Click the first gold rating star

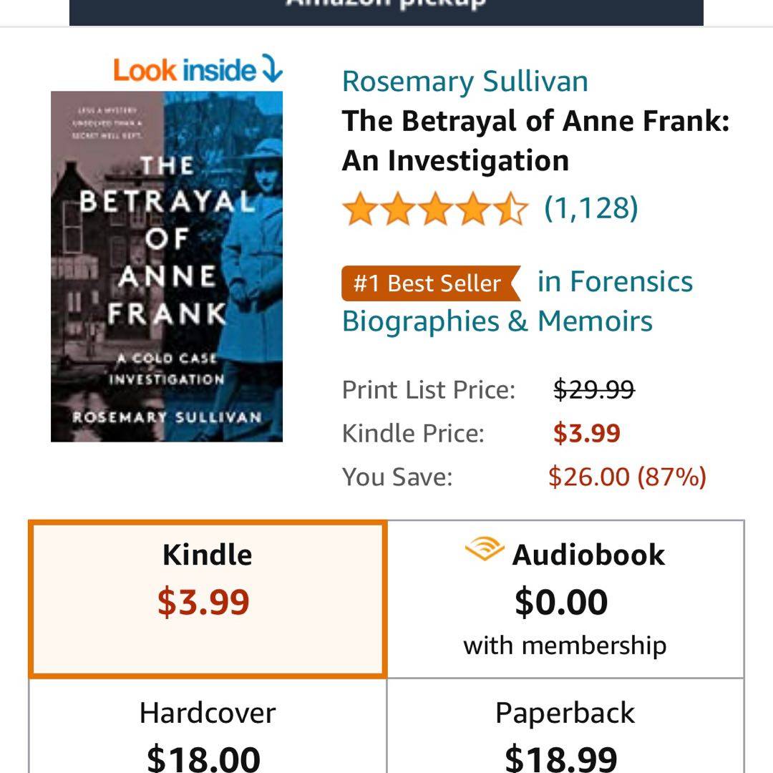(359, 210)
